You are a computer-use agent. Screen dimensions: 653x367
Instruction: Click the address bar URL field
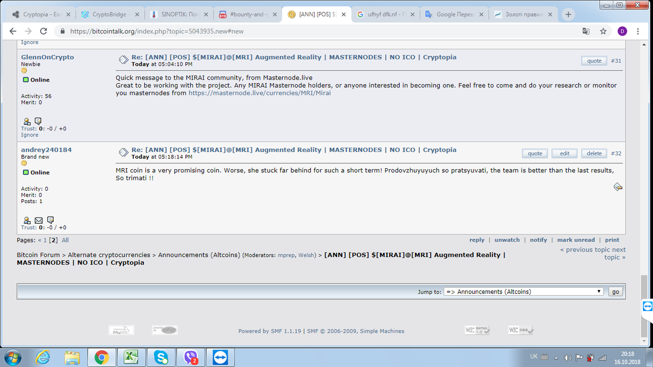316,31
